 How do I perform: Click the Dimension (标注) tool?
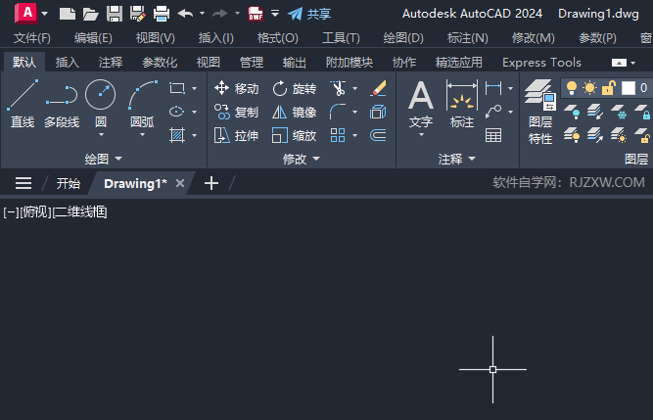pyautogui.click(x=462, y=103)
